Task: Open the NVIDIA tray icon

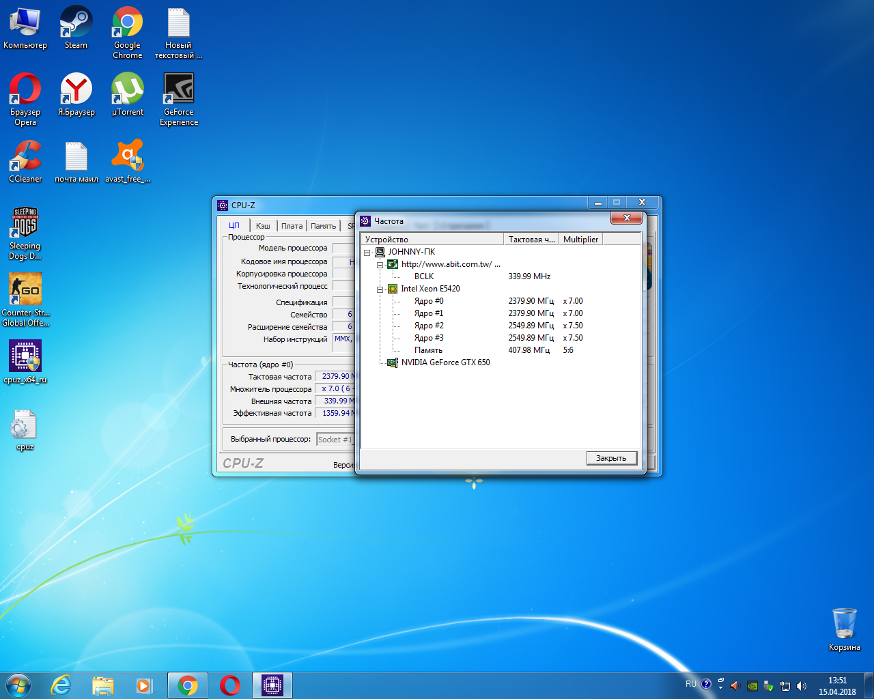Action: [x=752, y=686]
